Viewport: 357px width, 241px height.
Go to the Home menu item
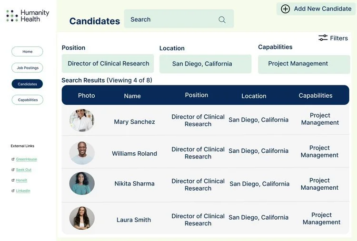[27, 52]
